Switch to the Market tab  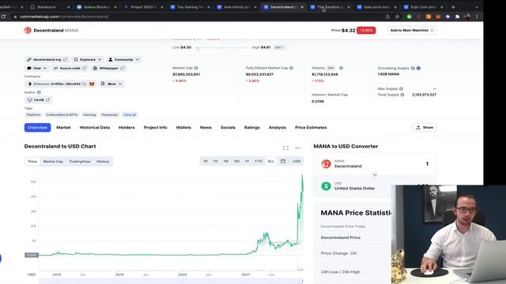(x=63, y=128)
